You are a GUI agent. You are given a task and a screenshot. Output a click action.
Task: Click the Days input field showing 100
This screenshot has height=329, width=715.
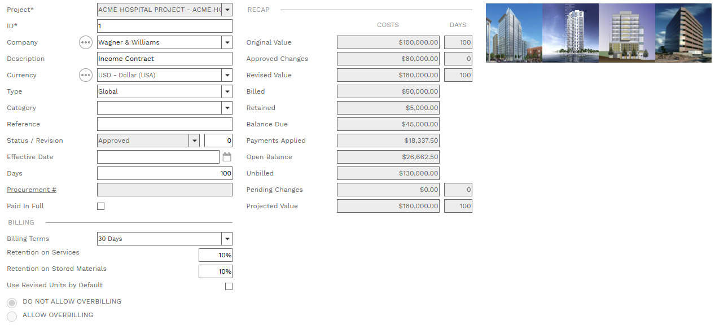click(x=164, y=173)
